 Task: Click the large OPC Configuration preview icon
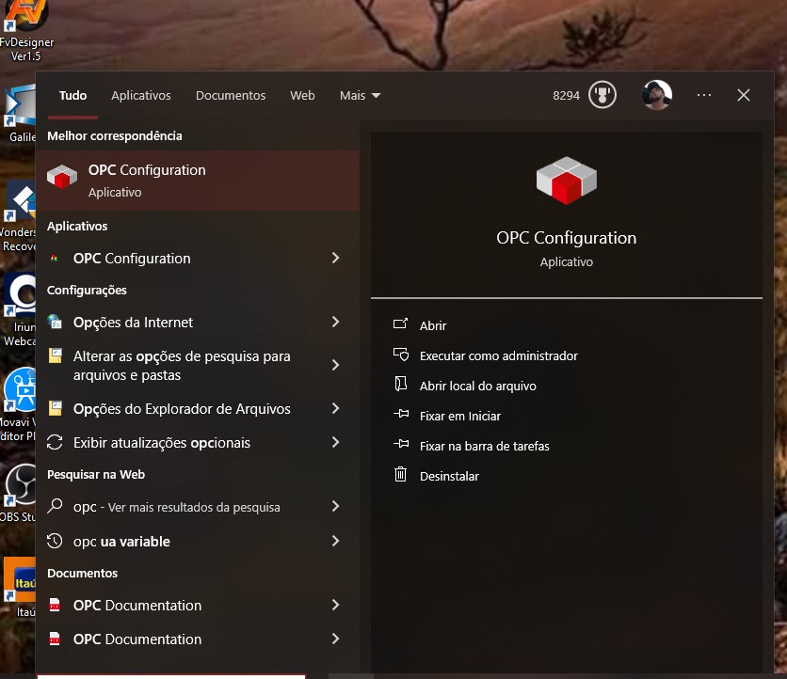pos(566,181)
